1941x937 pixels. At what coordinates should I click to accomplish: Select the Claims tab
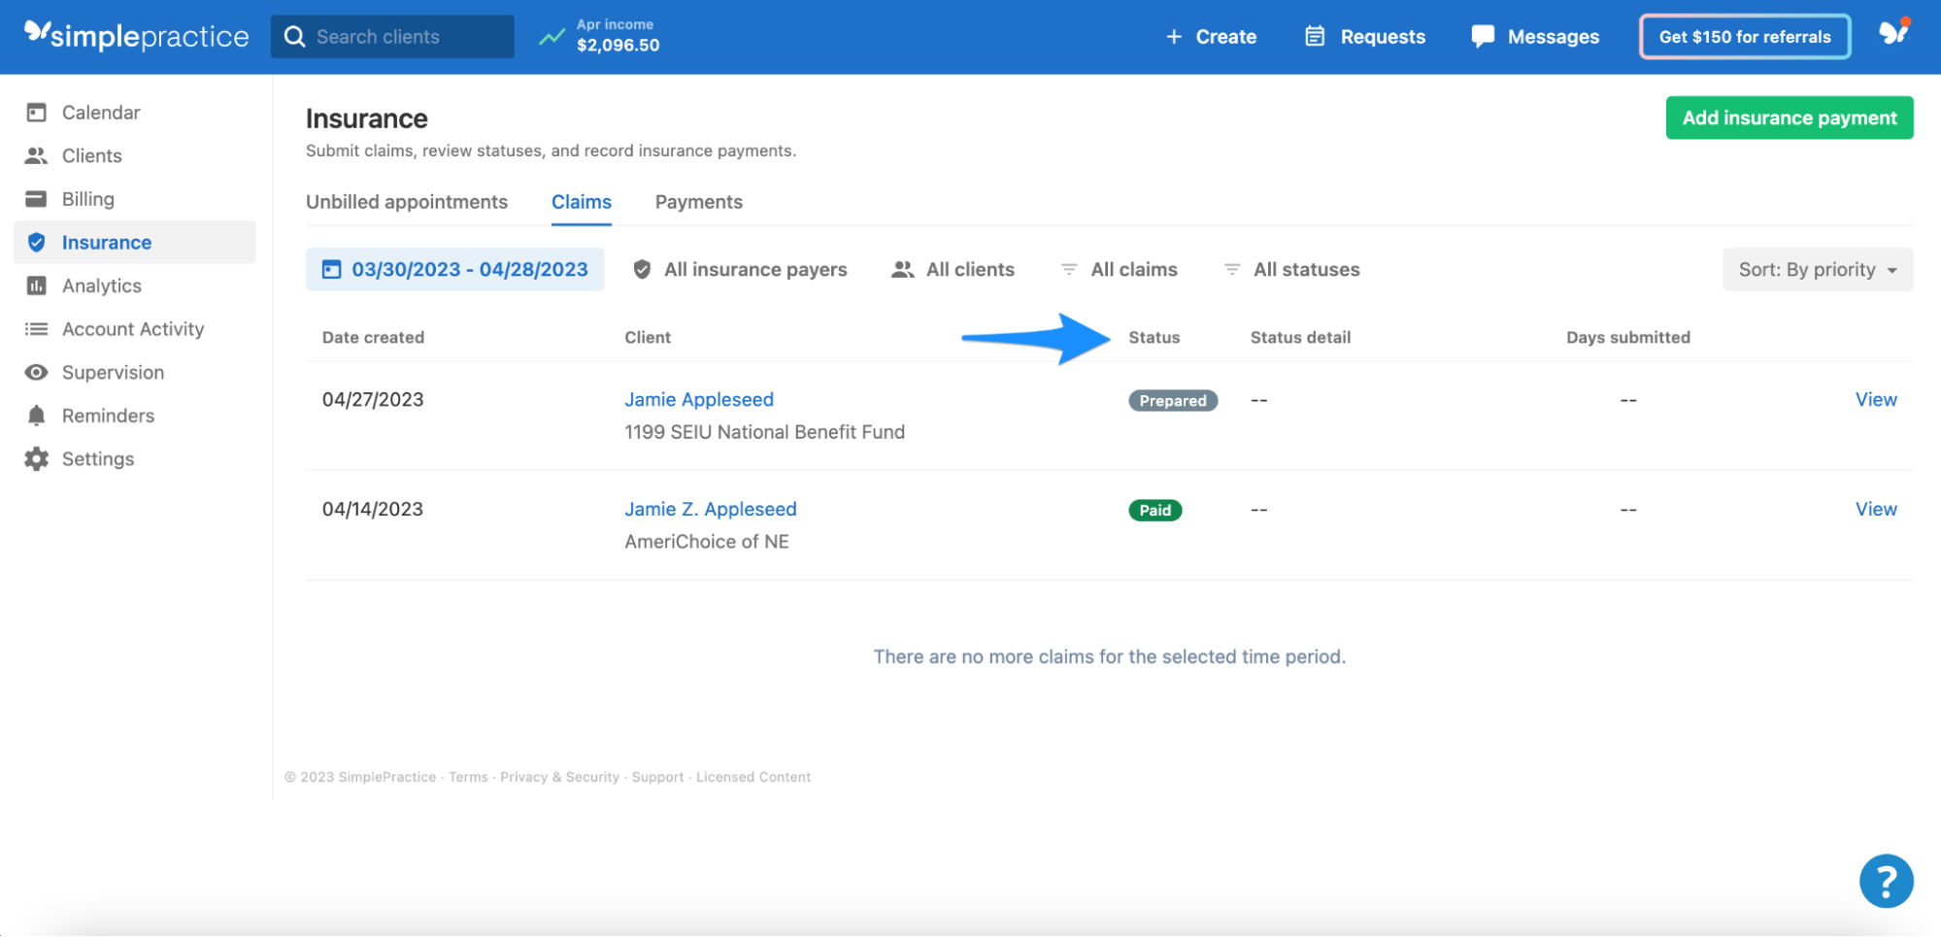[x=582, y=202]
